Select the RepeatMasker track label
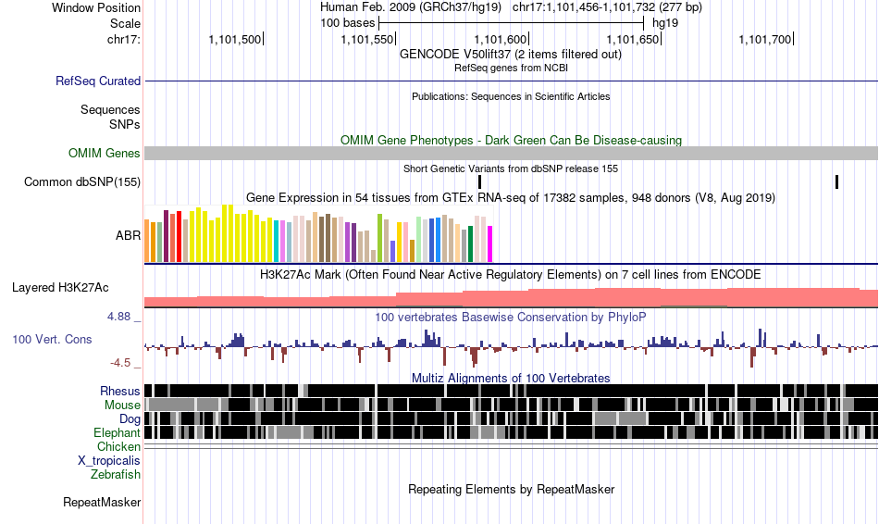The width and height of the screenshot is (879, 524). click(x=102, y=502)
